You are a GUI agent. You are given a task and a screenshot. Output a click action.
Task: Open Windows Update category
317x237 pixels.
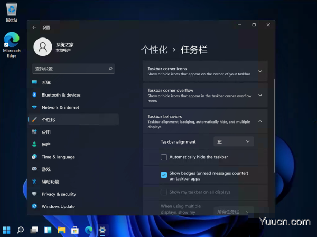click(73, 206)
